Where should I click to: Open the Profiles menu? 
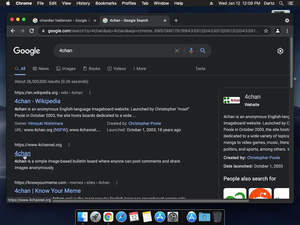pyautogui.click(x=129, y=3)
